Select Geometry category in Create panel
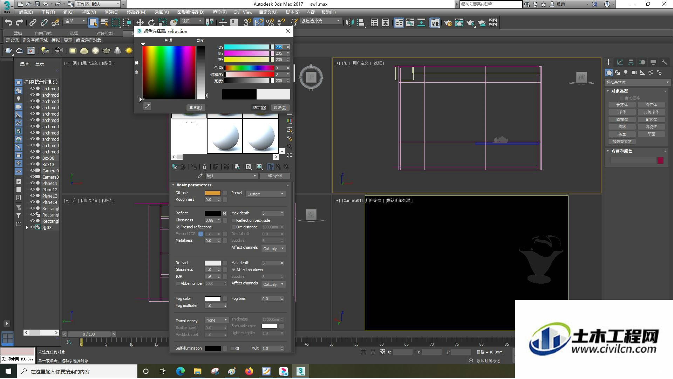This screenshot has height=379, width=673. [x=609, y=73]
